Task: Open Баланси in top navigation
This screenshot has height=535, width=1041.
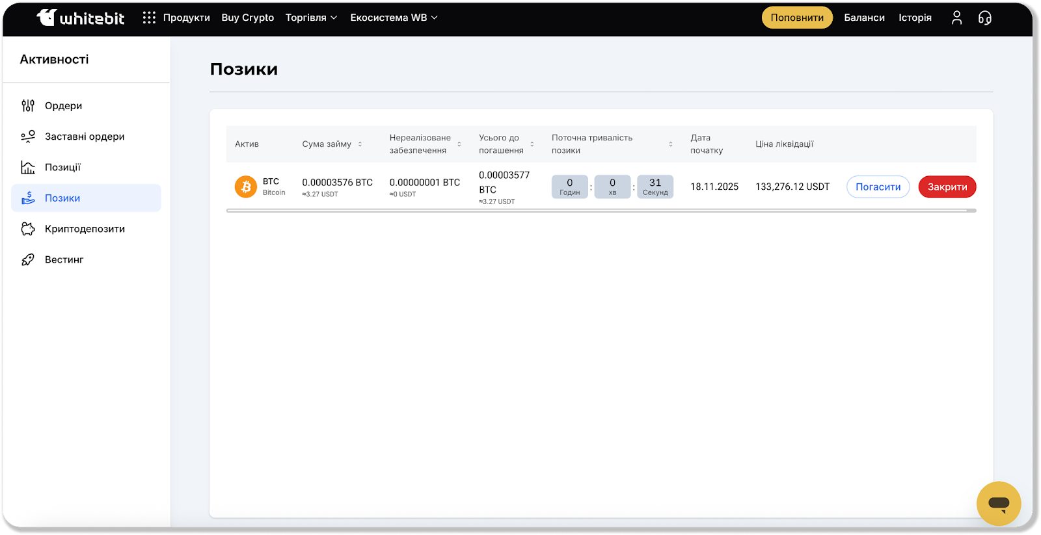Action: click(x=864, y=18)
